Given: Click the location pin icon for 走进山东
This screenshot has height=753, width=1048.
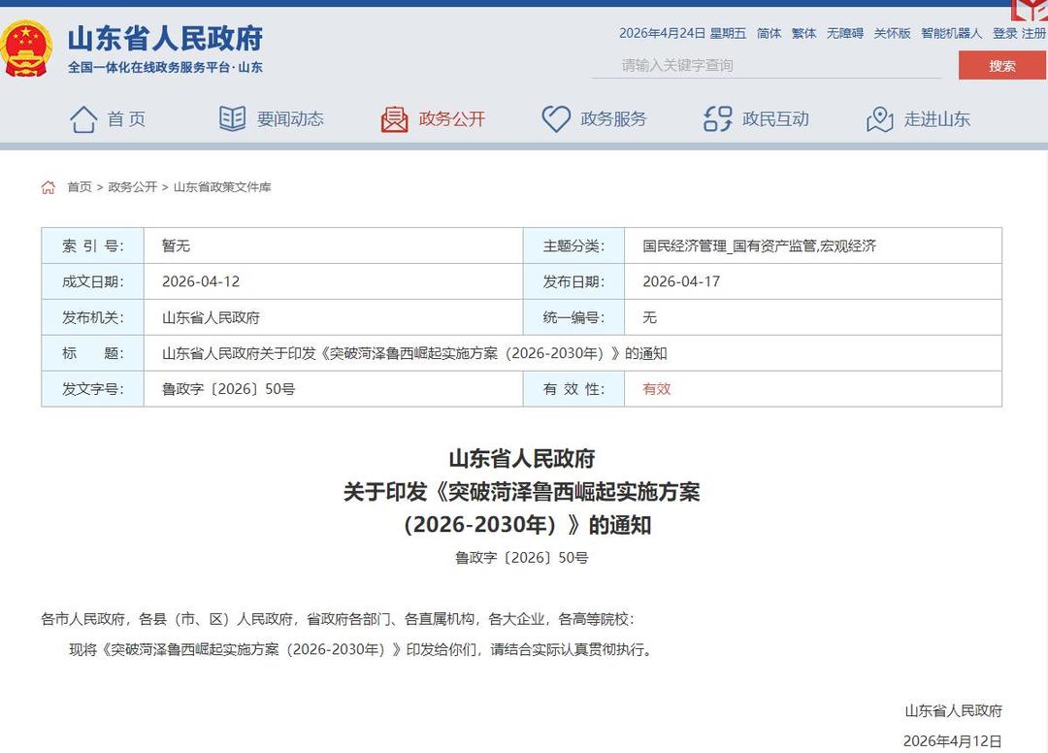Looking at the screenshot, I should pos(879,117).
